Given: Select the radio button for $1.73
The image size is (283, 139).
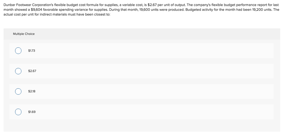Looking at the screenshot, I should pos(18,51).
